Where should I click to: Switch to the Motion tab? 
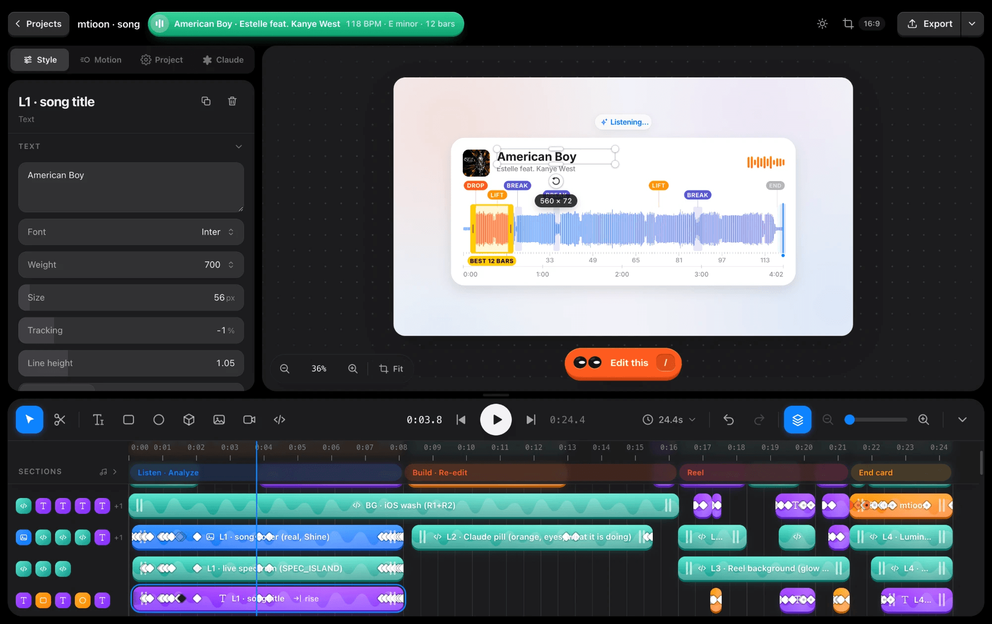click(x=101, y=60)
